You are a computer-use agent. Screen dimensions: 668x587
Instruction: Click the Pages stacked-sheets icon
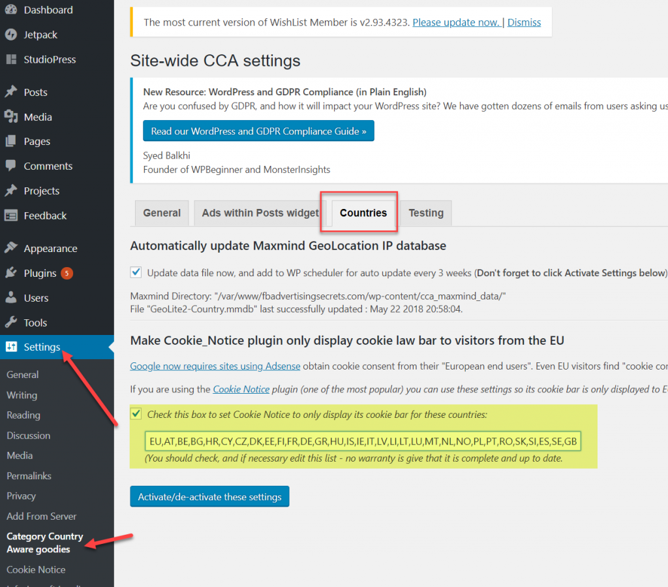tap(11, 141)
